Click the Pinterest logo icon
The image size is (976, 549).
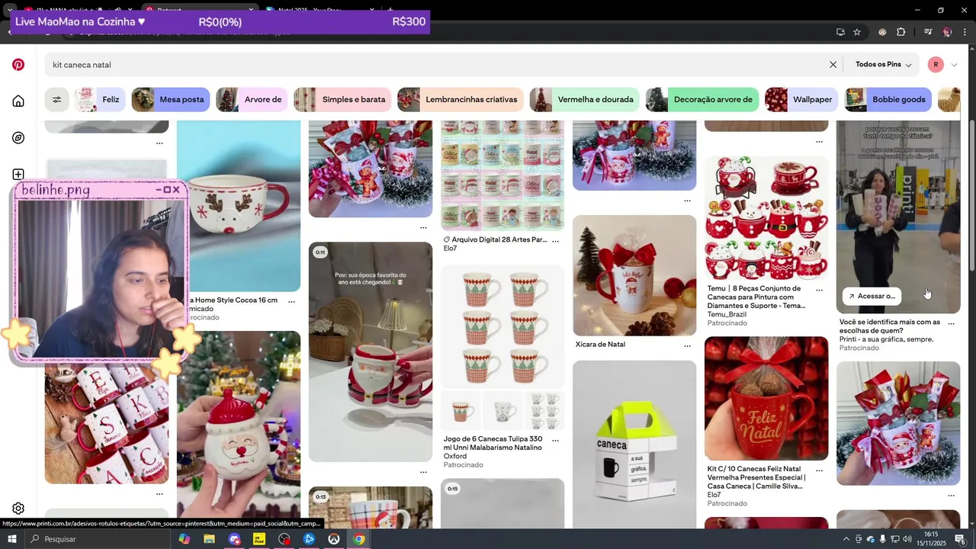(x=18, y=65)
